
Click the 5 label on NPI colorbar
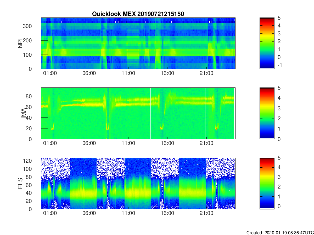[279, 18]
